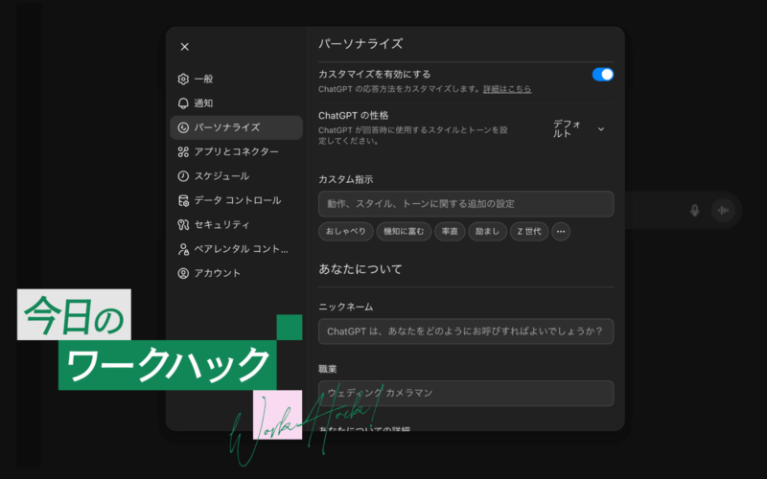Open the 詳細はこちら link
The image size is (767, 479).
pos(508,89)
